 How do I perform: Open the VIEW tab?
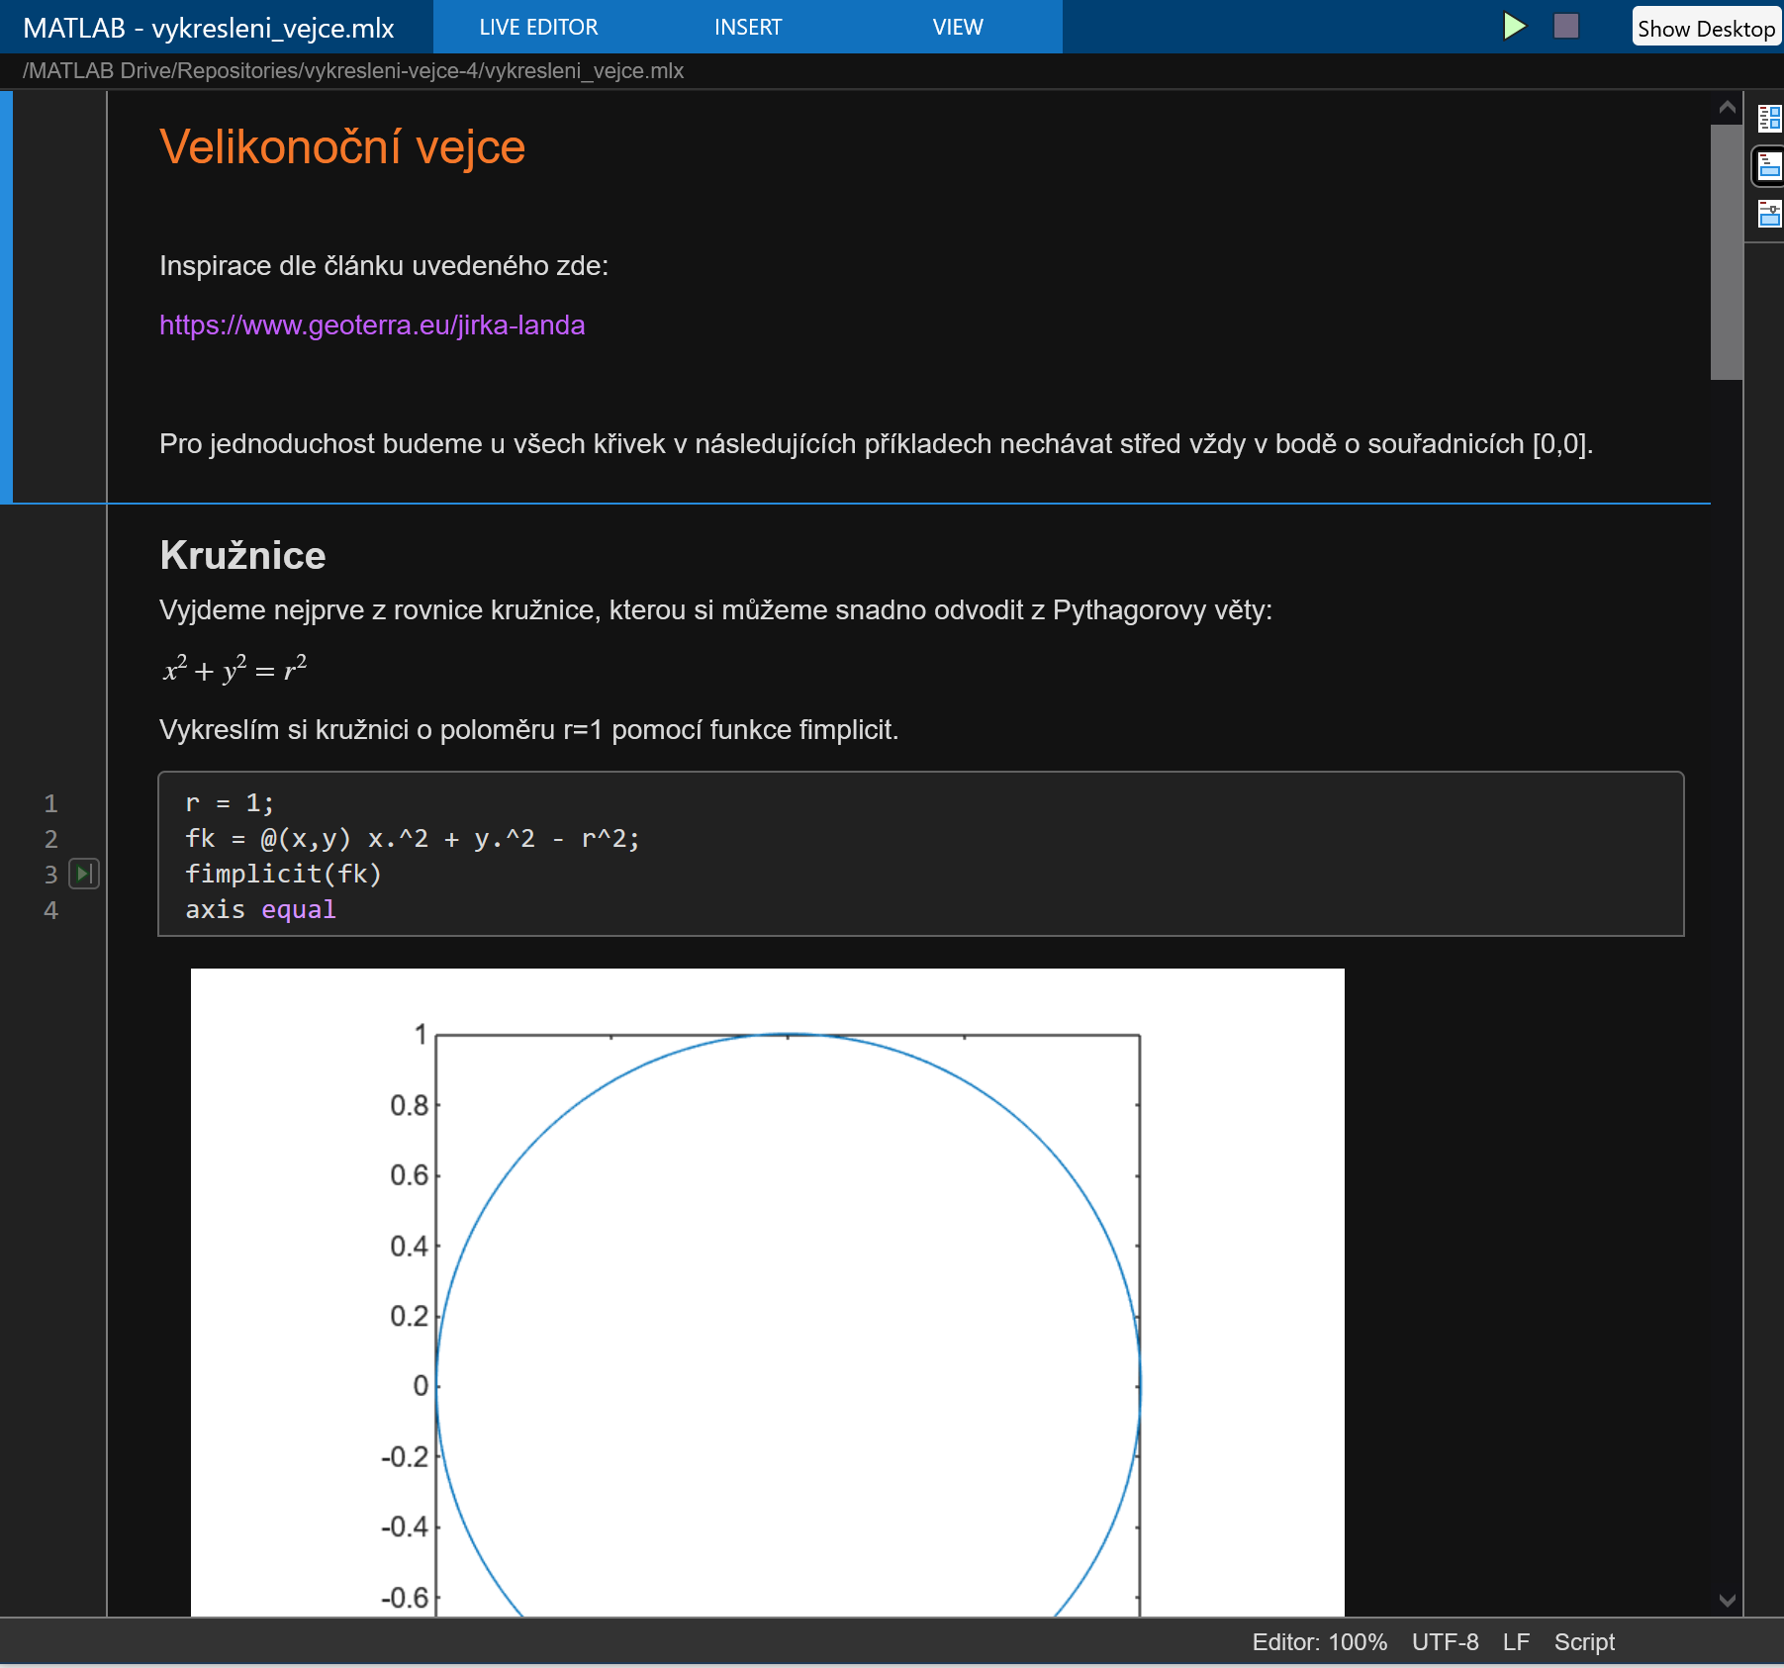(957, 27)
